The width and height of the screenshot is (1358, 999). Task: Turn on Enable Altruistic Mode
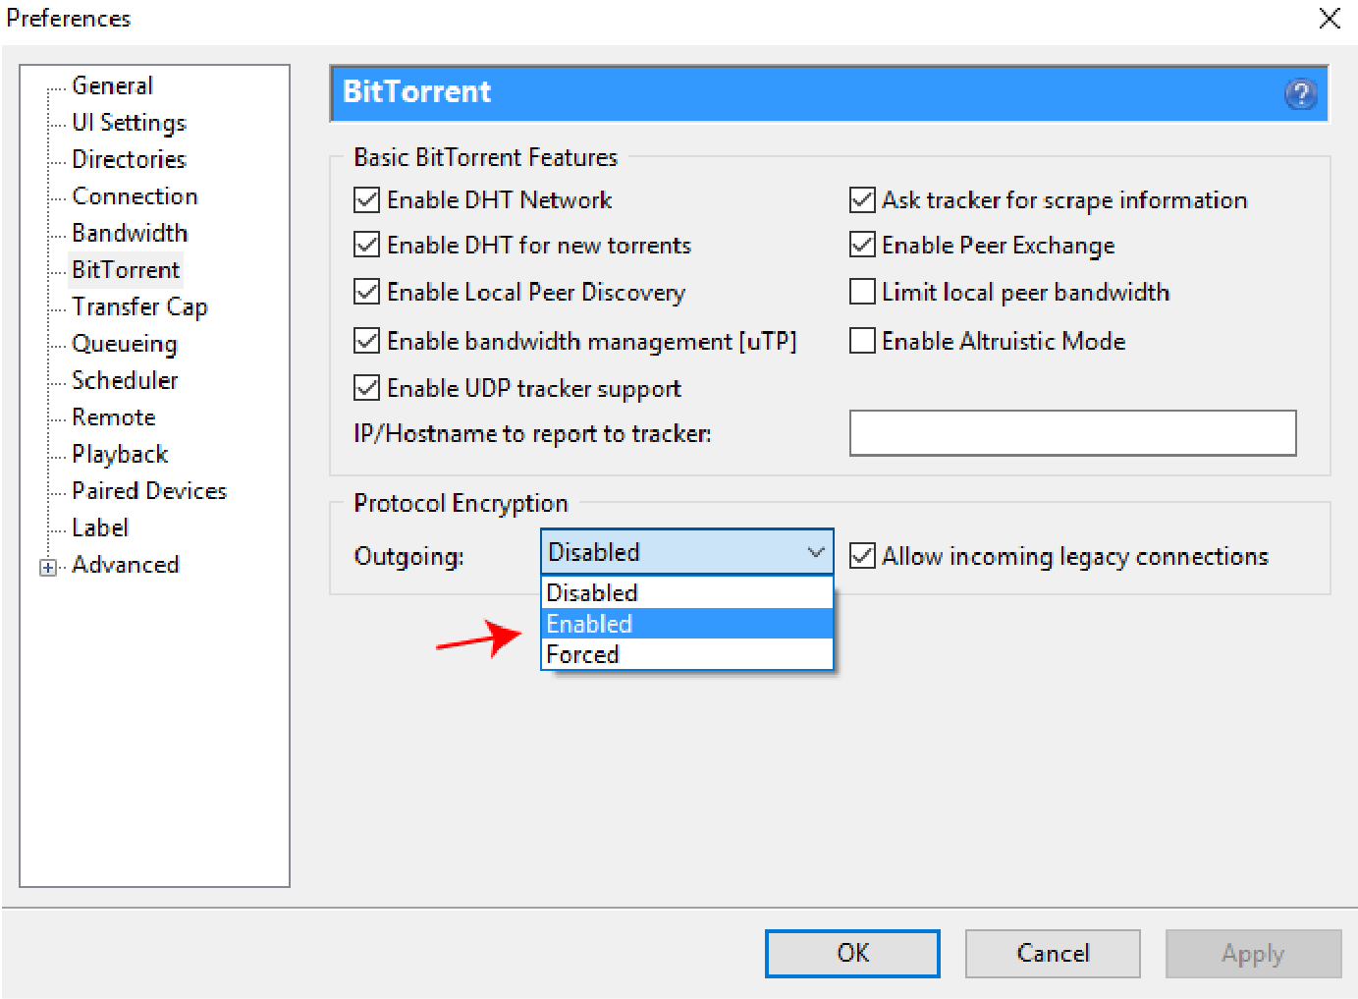(862, 341)
